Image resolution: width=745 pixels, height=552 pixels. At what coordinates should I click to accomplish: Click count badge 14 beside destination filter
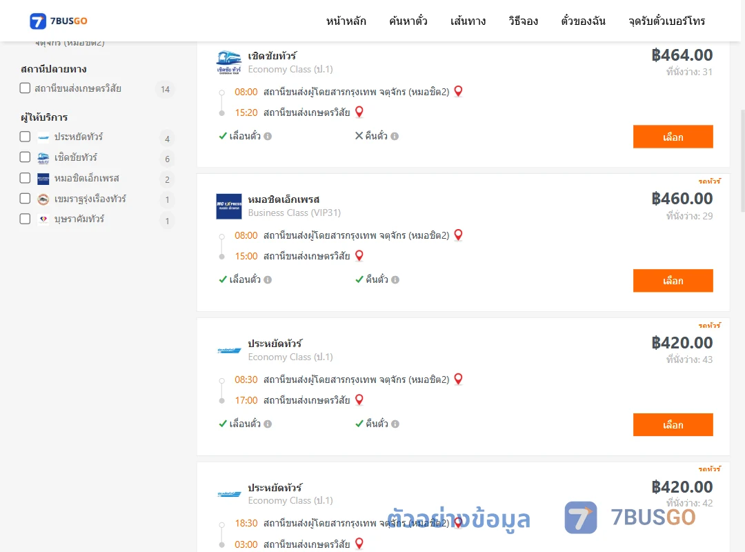point(166,89)
